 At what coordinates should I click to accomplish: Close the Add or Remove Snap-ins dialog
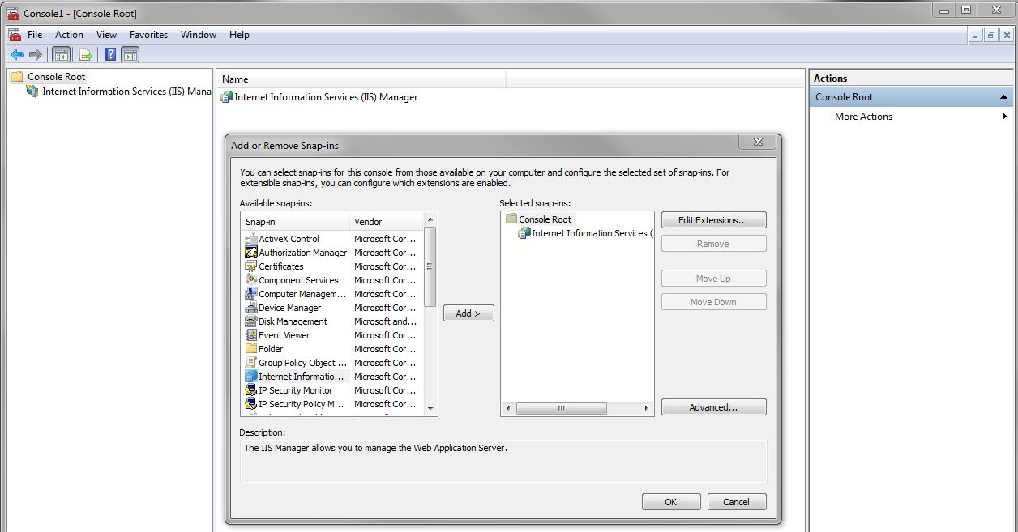(758, 142)
